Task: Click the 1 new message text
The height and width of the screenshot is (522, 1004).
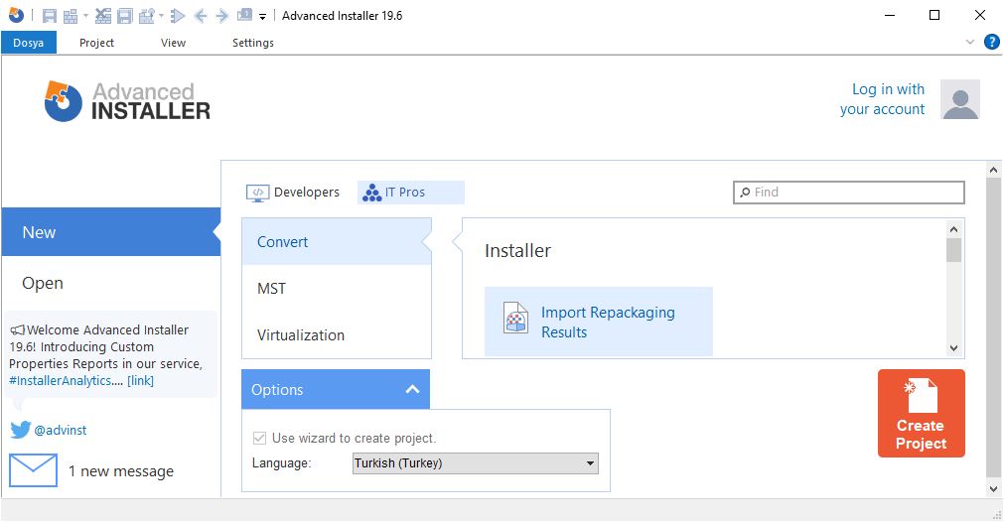Action: coord(121,471)
